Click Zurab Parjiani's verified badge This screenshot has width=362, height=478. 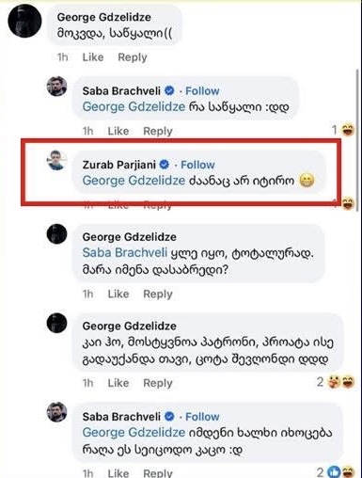click(x=165, y=165)
